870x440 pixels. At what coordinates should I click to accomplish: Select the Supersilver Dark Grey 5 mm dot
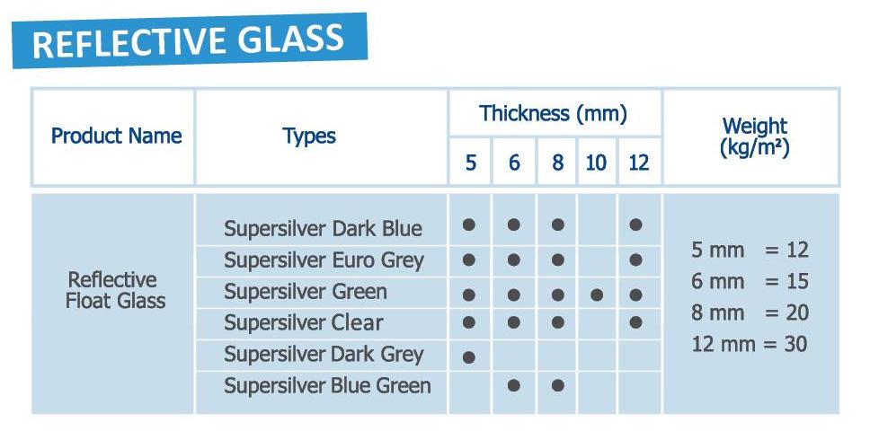(469, 356)
